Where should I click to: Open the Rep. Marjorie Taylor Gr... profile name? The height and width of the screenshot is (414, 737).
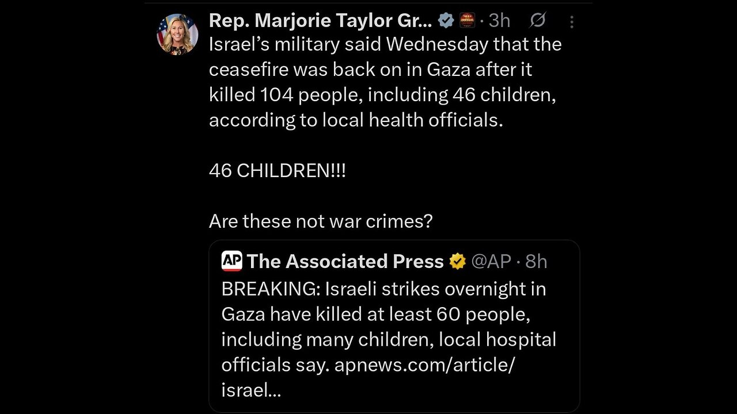pyautogui.click(x=320, y=21)
